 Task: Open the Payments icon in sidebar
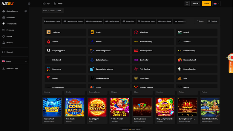pos(4,30)
